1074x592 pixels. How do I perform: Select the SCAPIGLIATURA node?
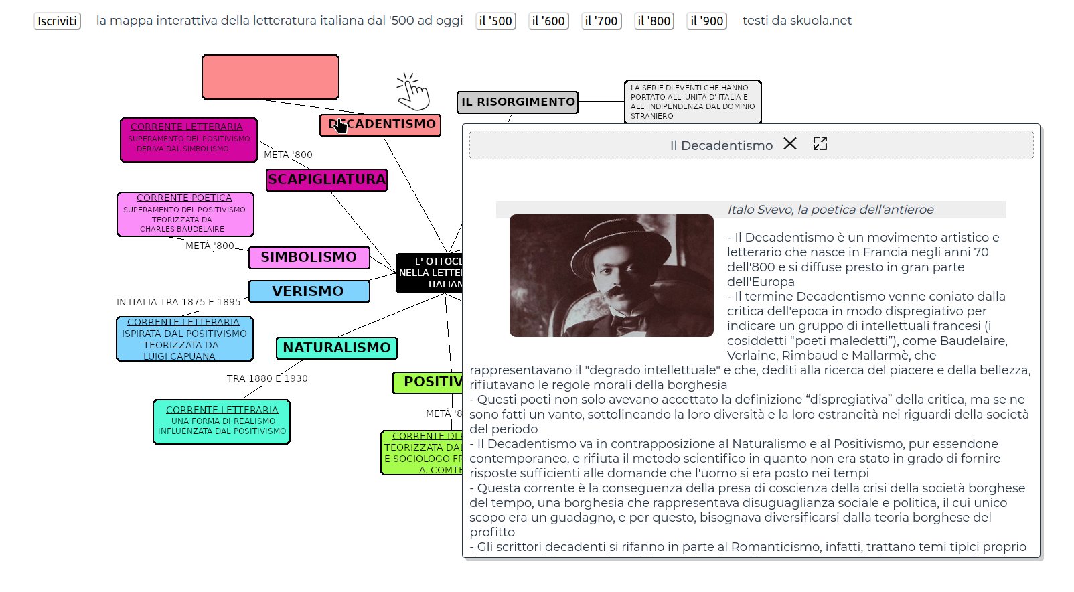point(327,179)
